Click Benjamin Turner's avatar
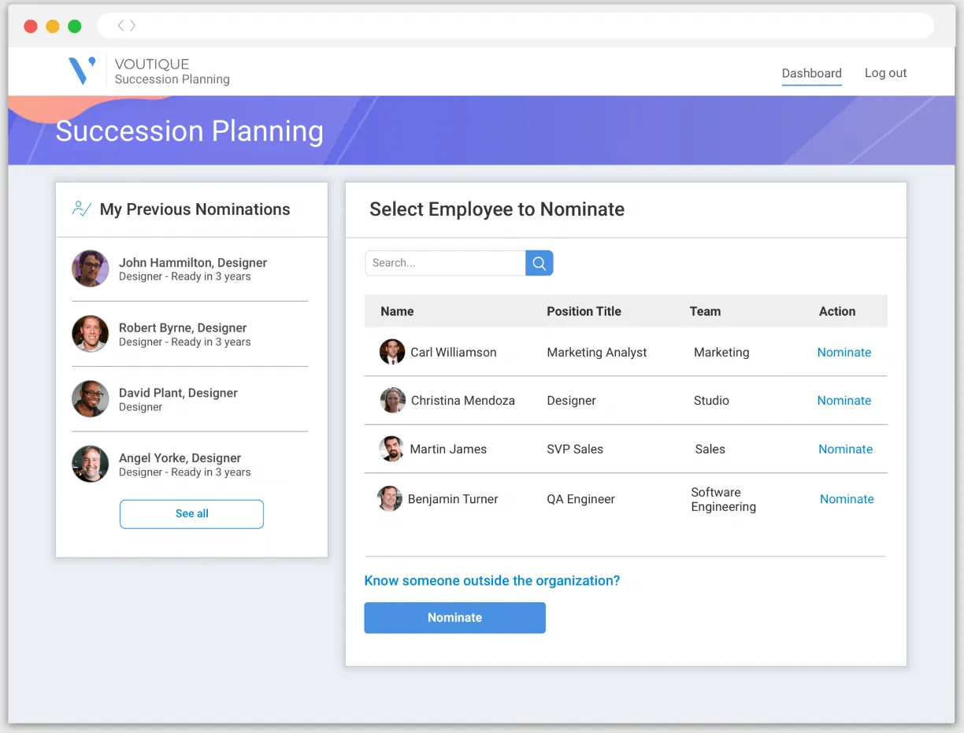 390,498
